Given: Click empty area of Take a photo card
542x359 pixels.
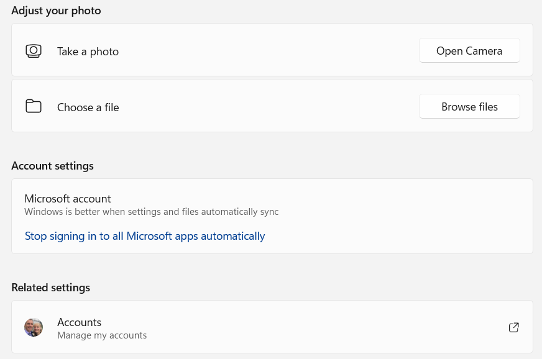Looking at the screenshot, I should point(267,51).
